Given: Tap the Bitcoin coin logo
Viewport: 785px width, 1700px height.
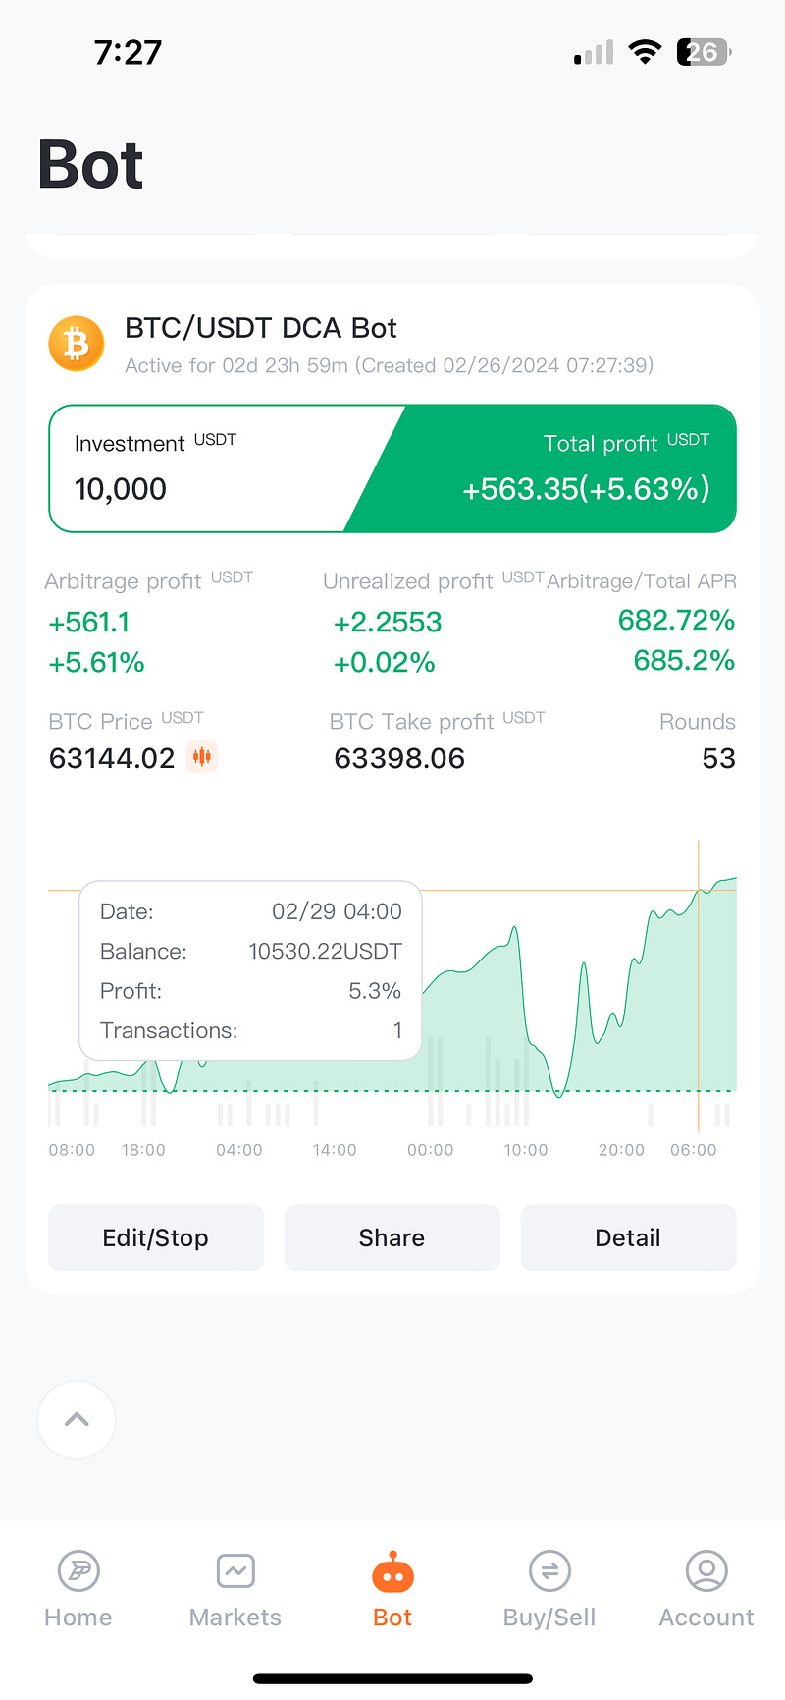Looking at the screenshot, I should pyautogui.click(x=77, y=344).
